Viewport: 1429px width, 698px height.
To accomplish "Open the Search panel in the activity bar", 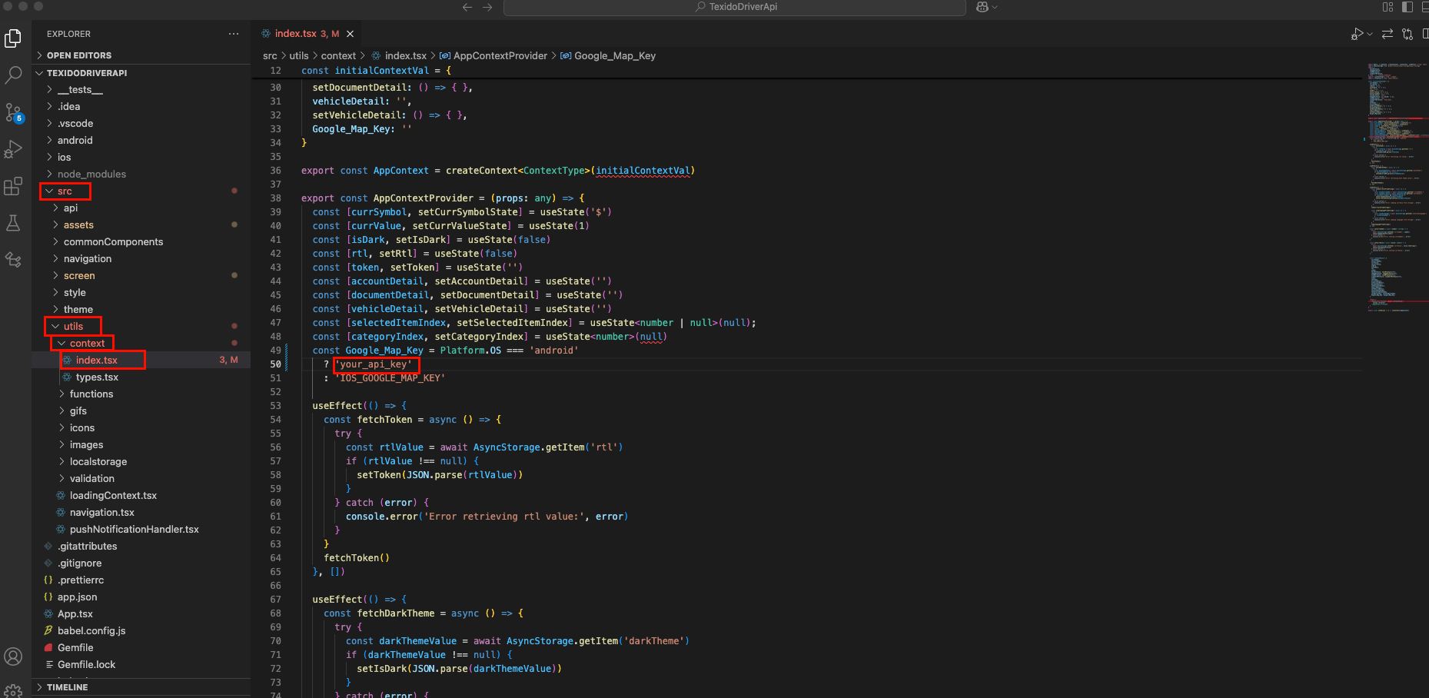I will (13, 75).
